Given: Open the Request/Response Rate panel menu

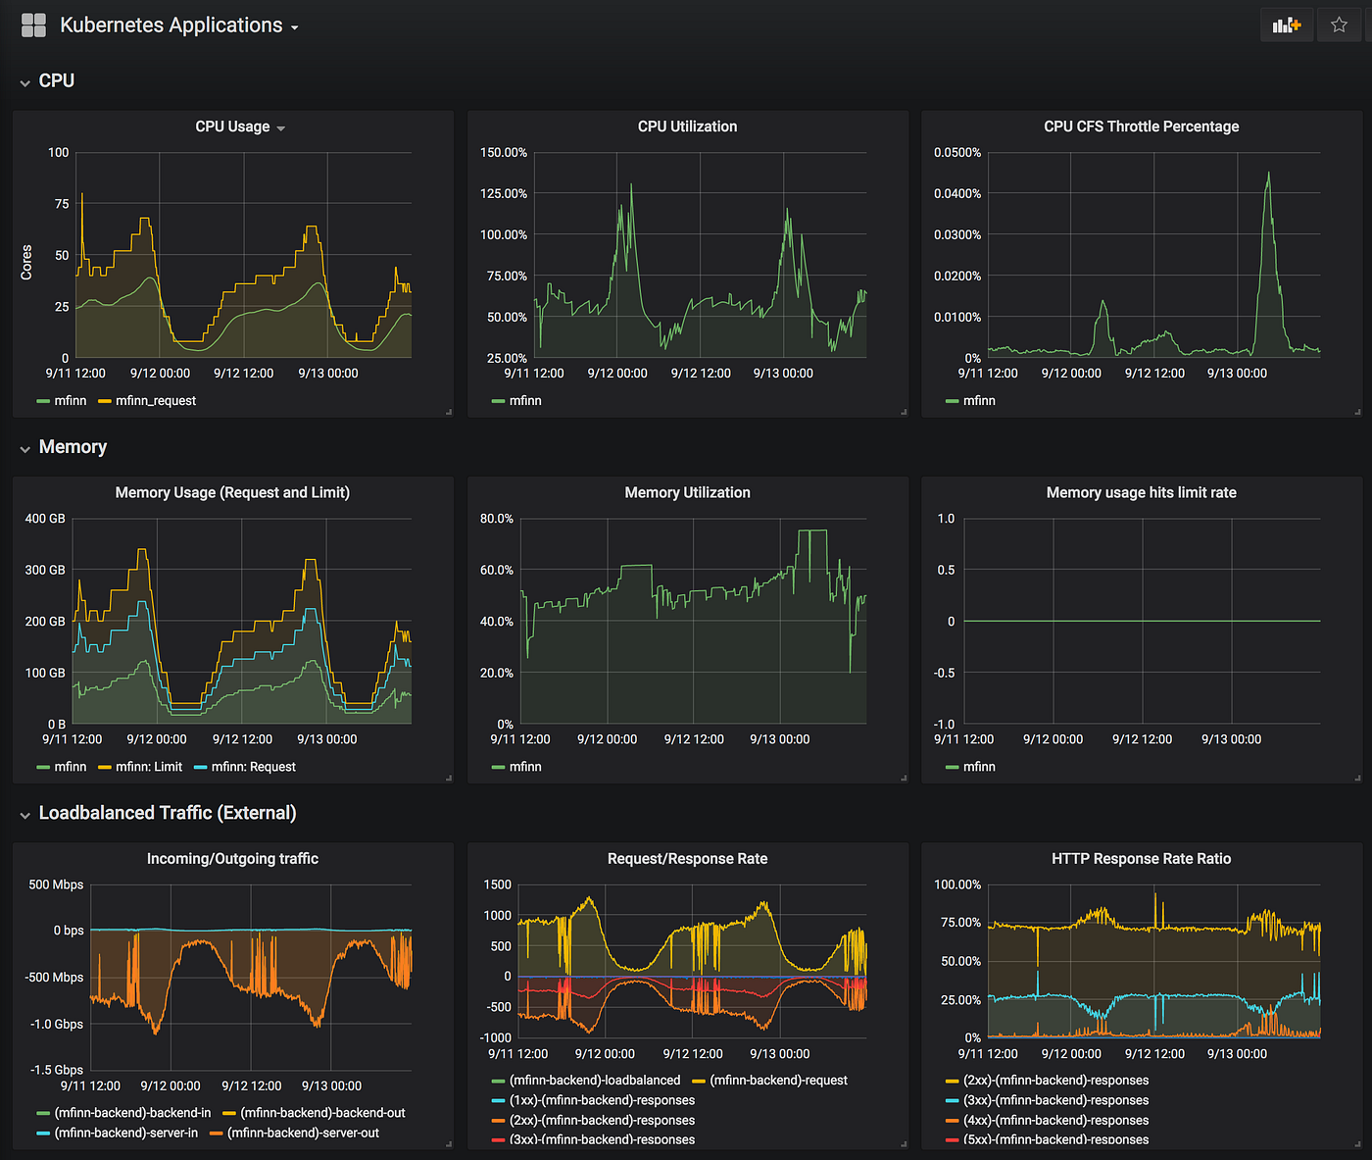Looking at the screenshot, I should [x=687, y=859].
